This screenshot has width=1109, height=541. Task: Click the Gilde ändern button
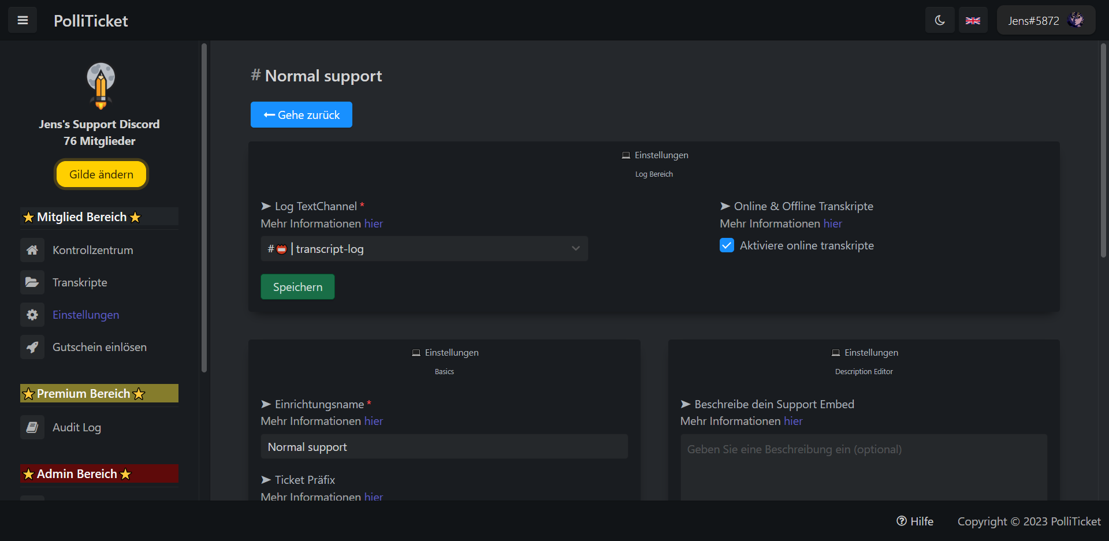101,174
